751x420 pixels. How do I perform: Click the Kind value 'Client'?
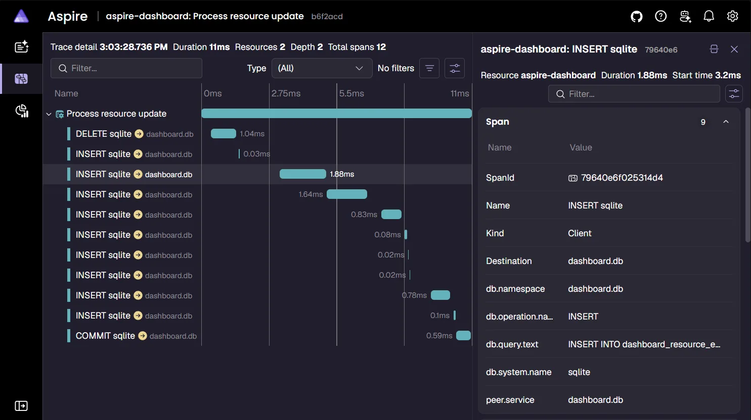point(580,233)
